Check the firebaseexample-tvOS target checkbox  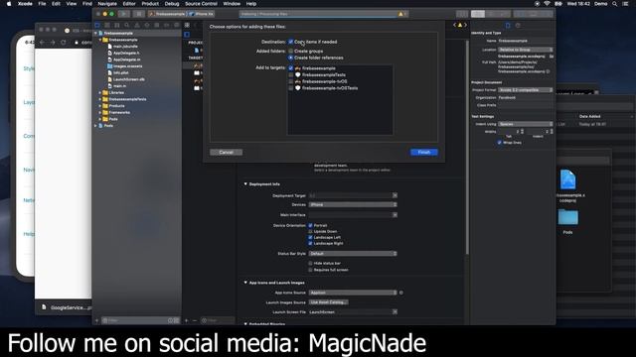291,81
